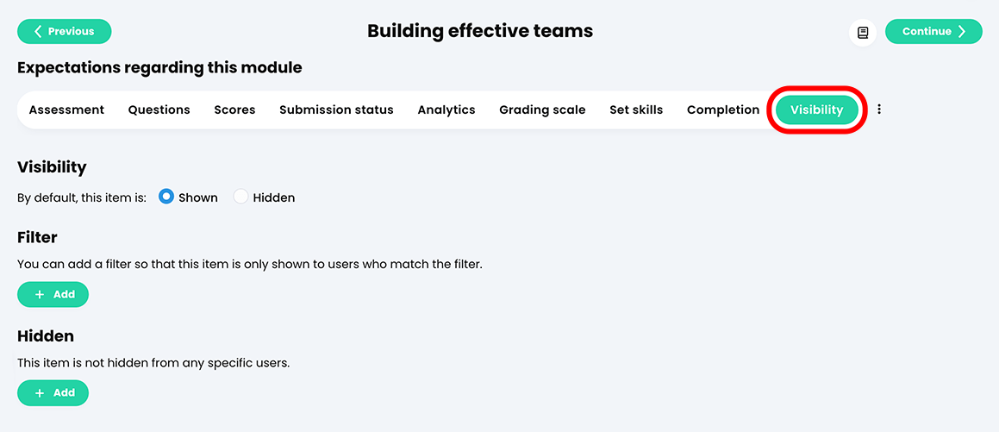Screen dimensions: 999x432
Task: Click the left chevron on Previous button
Action: click(x=38, y=31)
